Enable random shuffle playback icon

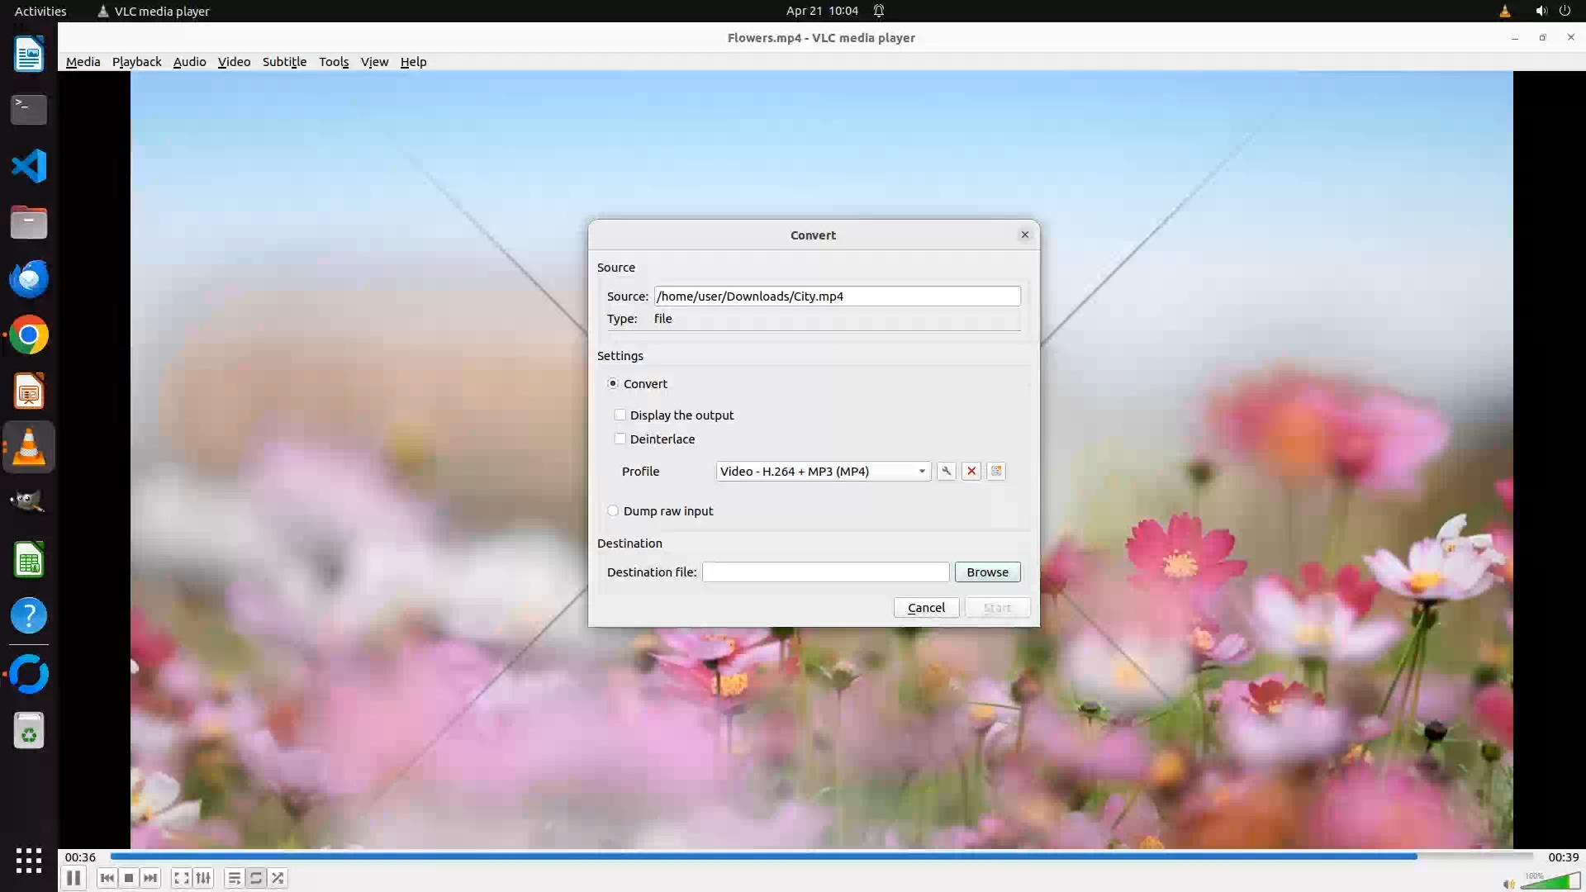278,878
